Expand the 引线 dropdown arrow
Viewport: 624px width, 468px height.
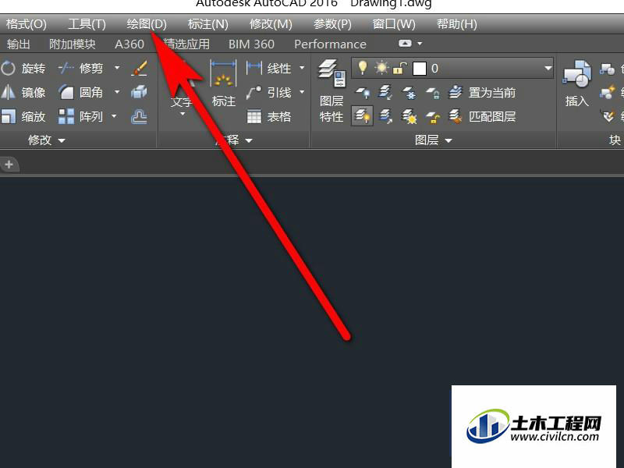[x=302, y=92]
